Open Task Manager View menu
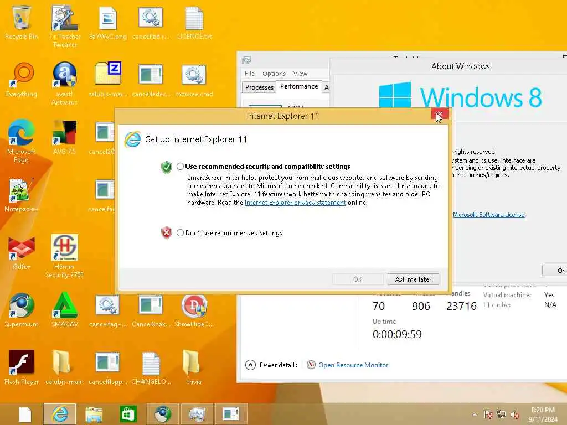This screenshot has height=425, width=567. point(300,74)
